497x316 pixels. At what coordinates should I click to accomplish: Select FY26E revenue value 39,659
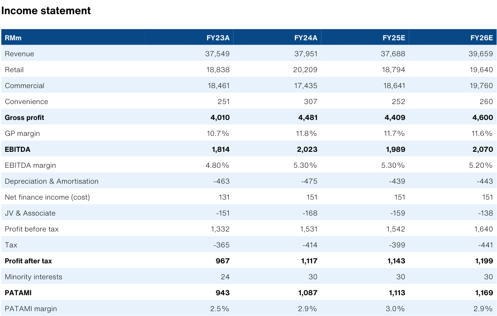481,54
